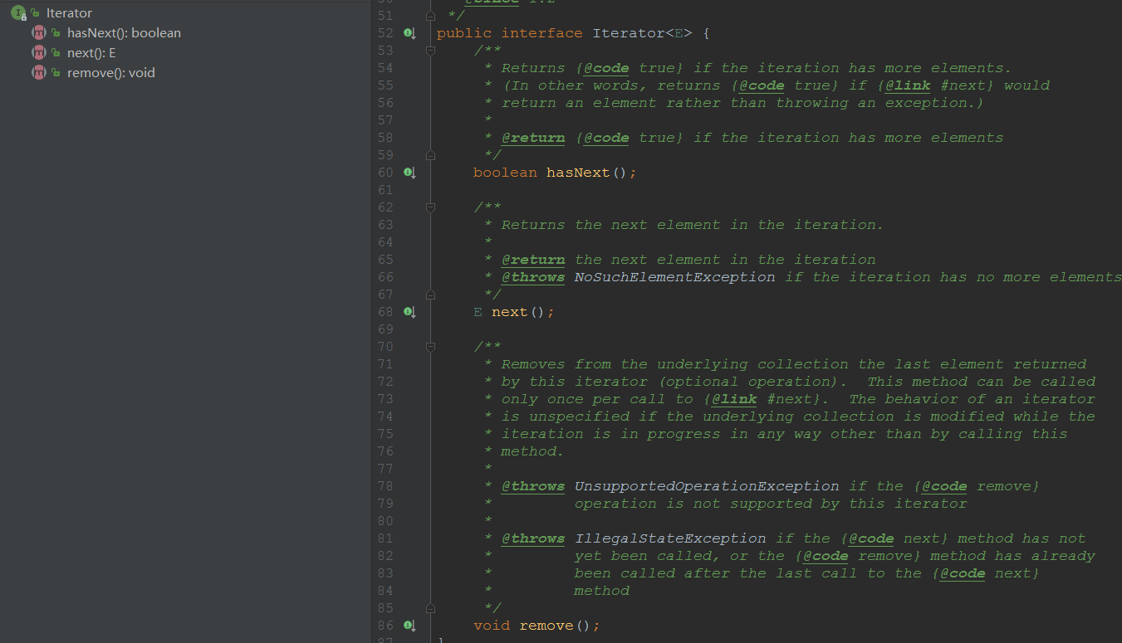
Task: Click the @throws tag on line 81
Action: click(533, 538)
